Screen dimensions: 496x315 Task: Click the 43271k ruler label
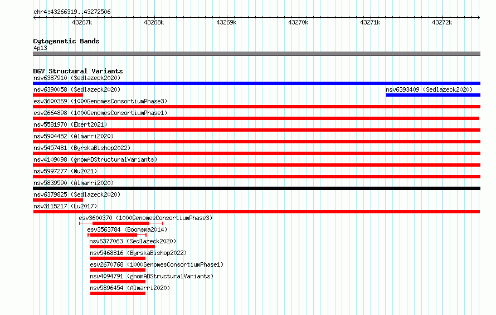pyautogui.click(x=370, y=22)
